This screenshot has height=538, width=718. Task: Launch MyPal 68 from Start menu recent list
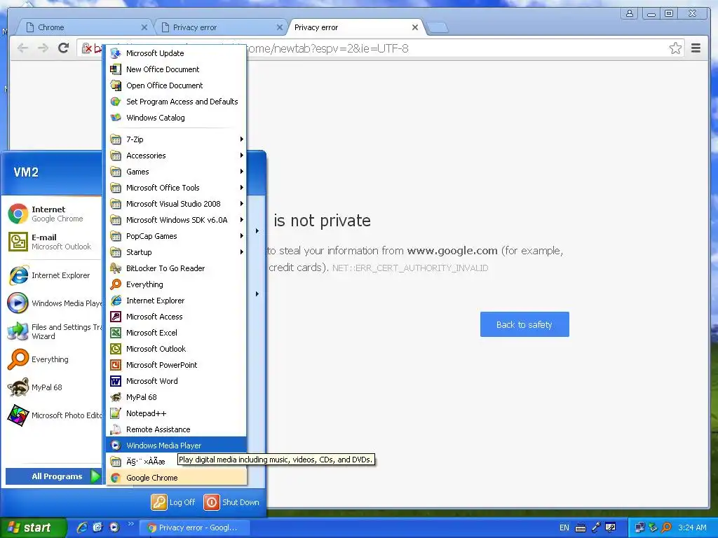click(x=53, y=387)
